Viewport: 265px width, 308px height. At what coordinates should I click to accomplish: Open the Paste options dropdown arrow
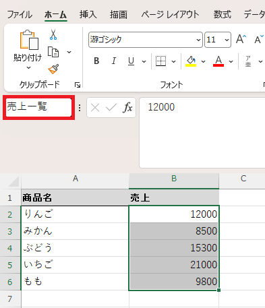(28, 67)
